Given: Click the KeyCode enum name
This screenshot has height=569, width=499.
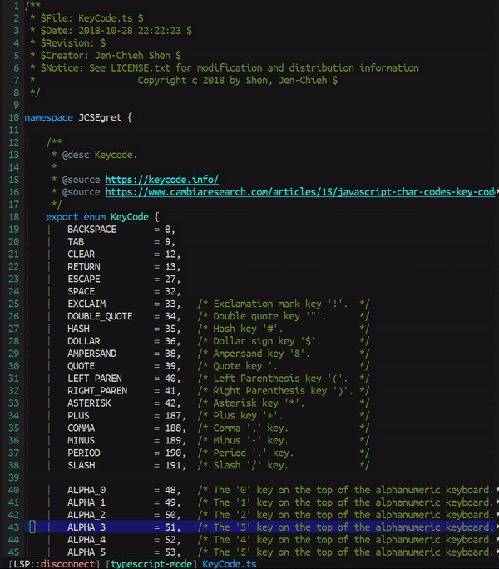Looking at the screenshot, I should click(x=130, y=217).
